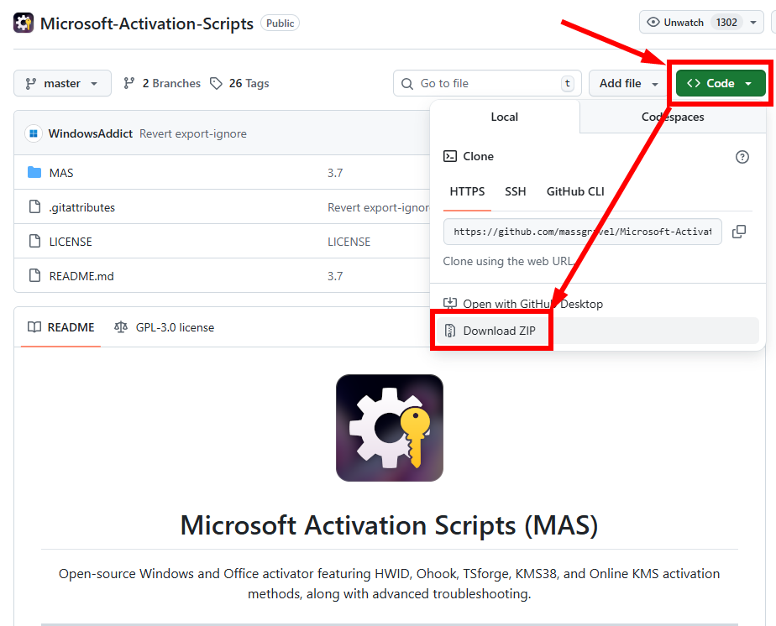Select the GitHub CLI clone tab
This screenshot has height=626, width=776.
(x=575, y=191)
